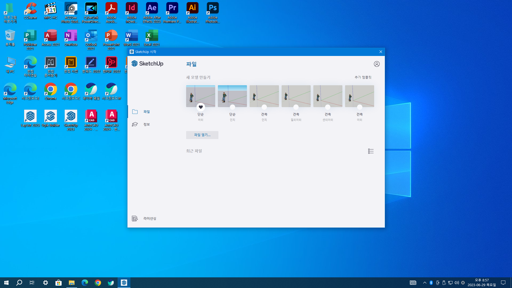
Task: Select the 파일 (Files) sidebar tab
Action: [146, 112]
